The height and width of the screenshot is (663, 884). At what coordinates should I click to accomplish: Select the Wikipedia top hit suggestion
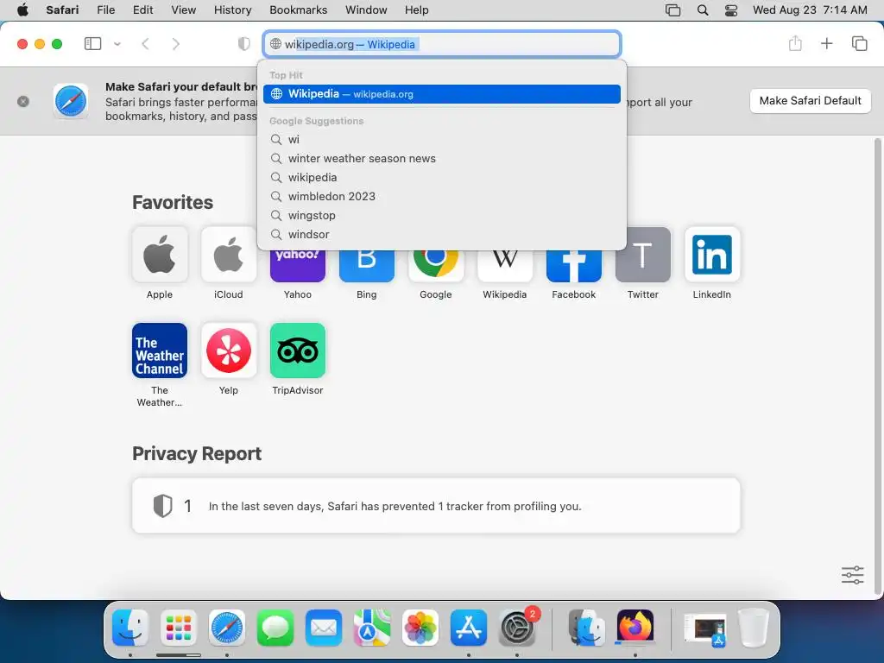(442, 94)
